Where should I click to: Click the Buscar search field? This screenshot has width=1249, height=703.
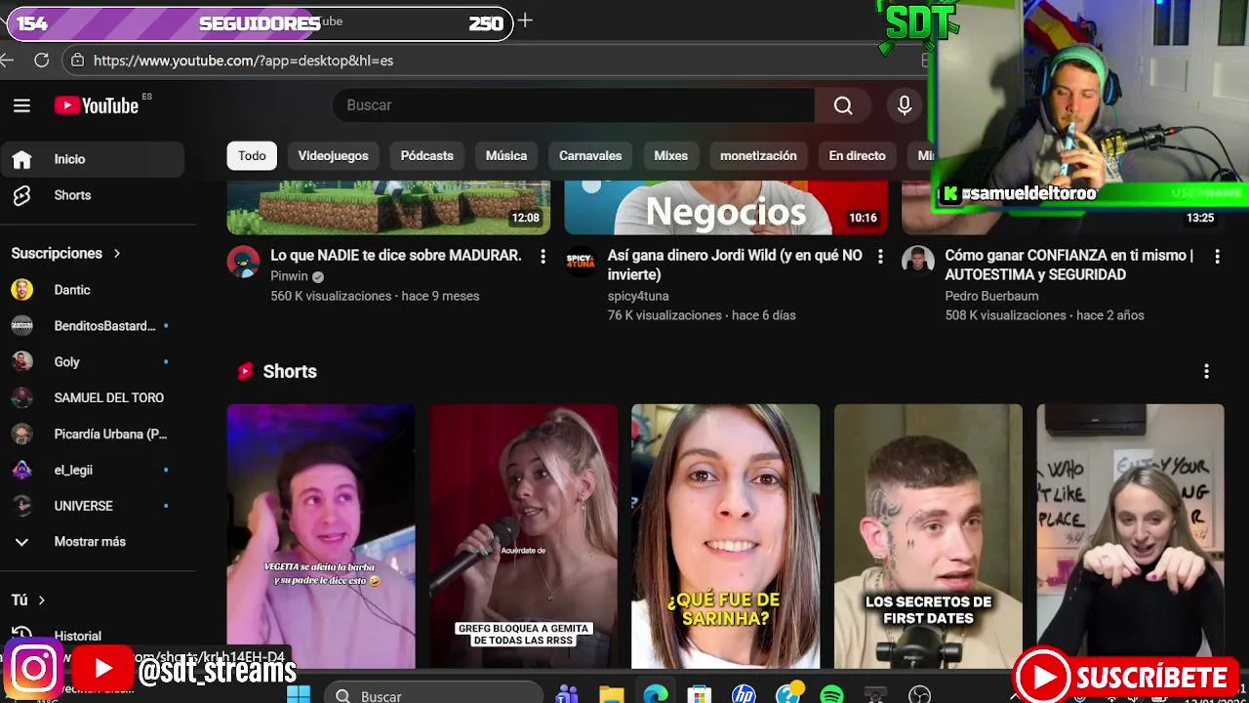click(574, 105)
